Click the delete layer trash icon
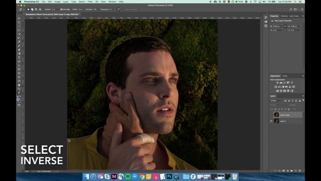This screenshot has width=321, height=181. 300,171
